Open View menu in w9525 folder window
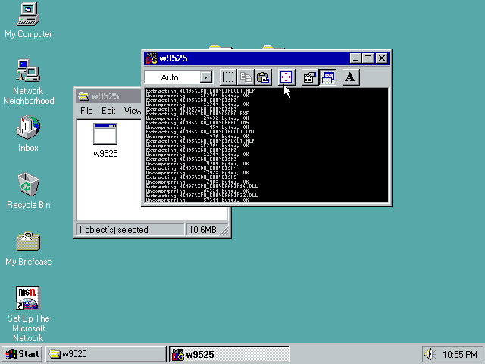The height and width of the screenshot is (364, 485). pos(133,111)
